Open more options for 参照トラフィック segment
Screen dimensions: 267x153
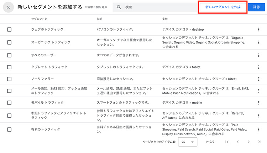point(259,116)
